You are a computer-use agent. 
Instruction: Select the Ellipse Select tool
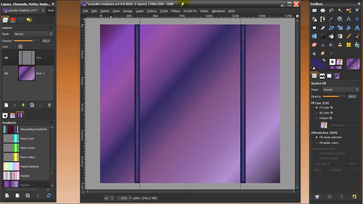(323, 10)
